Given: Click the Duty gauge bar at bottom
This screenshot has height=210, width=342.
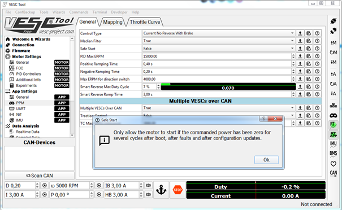Looking at the screenshot, I should point(256,186).
